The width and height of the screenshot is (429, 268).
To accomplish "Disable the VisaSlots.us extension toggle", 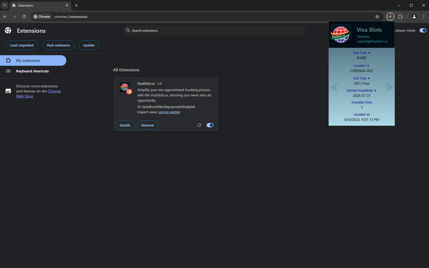I will pyautogui.click(x=210, y=125).
